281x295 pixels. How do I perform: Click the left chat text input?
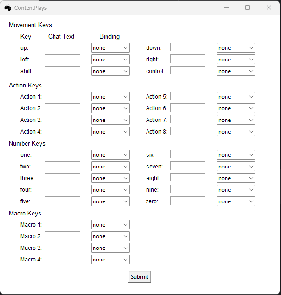(x=62, y=59)
